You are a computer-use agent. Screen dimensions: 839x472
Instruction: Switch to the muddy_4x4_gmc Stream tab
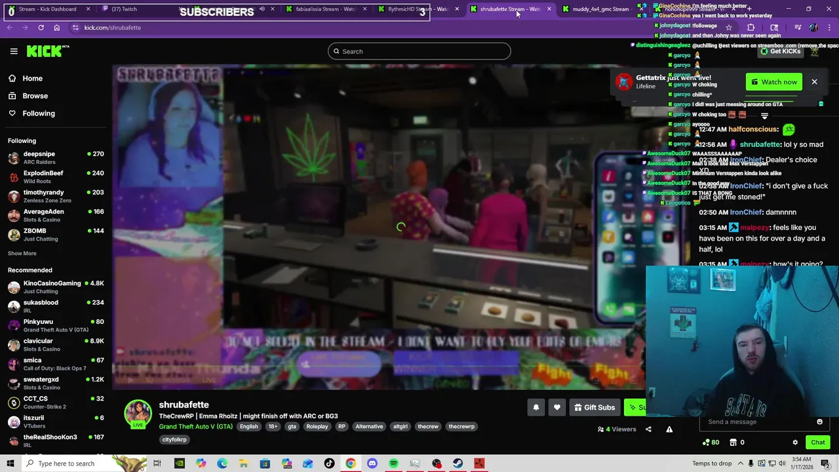pyautogui.click(x=600, y=9)
